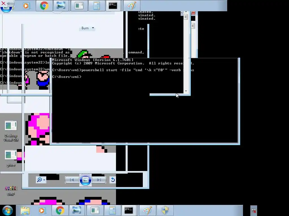Select the gtwer desktop icon
The image size is (289, 216).
(x=11, y=158)
